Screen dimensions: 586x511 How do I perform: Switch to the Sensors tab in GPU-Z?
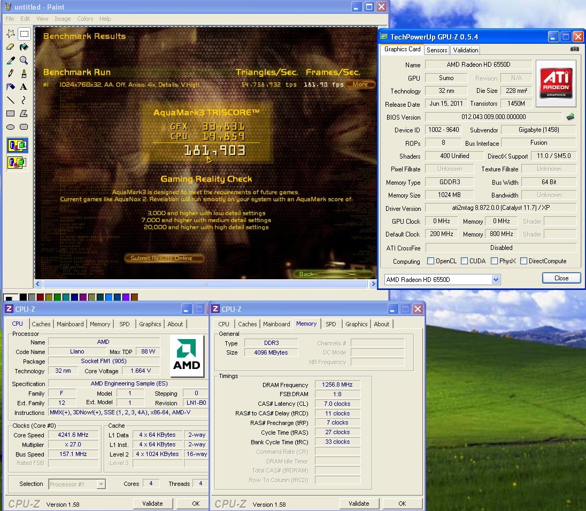point(436,50)
